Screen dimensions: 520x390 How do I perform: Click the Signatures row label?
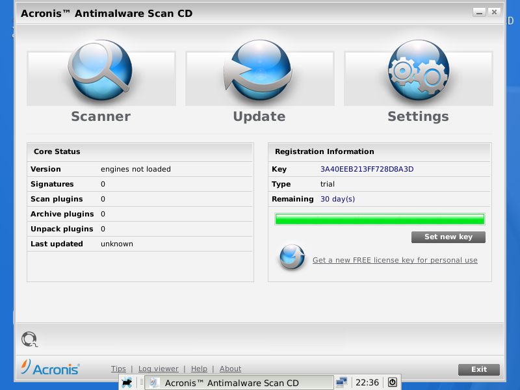tap(52, 184)
